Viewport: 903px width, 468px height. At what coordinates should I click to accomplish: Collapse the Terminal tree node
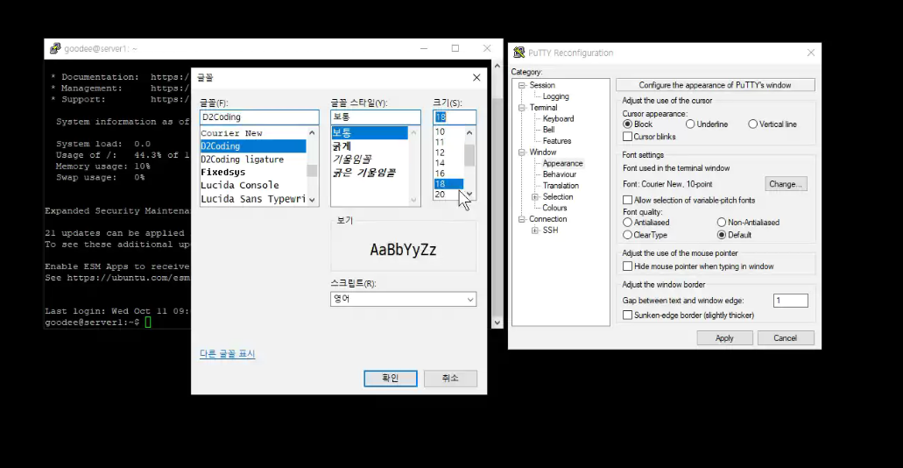[522, 108]
